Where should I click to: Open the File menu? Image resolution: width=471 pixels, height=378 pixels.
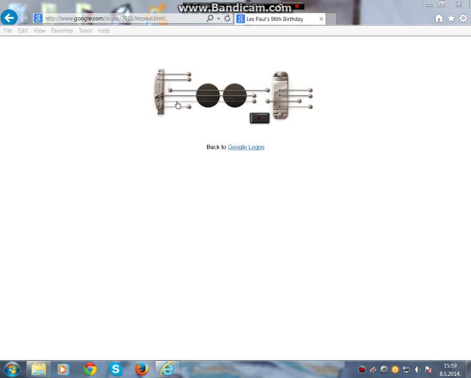8,30
